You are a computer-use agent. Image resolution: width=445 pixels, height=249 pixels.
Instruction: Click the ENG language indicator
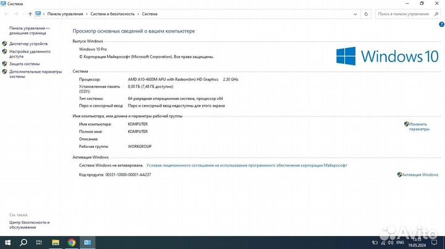400,243
